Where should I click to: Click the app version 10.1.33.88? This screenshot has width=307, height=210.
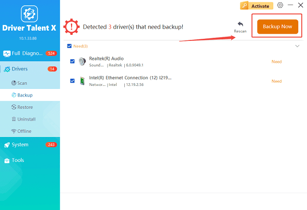(x=28, y=38)
